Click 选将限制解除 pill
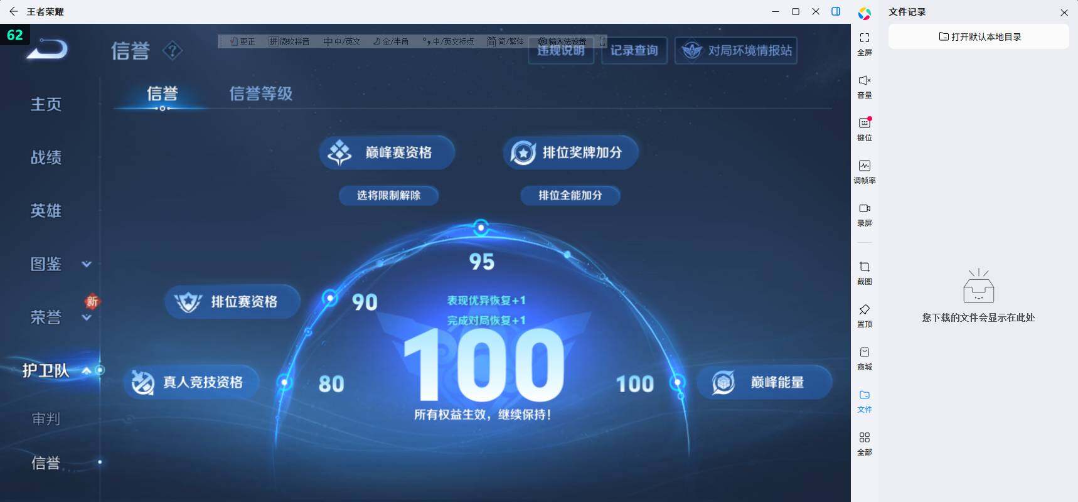Screen dimensions: 1078x502 (x=388, y=195)
